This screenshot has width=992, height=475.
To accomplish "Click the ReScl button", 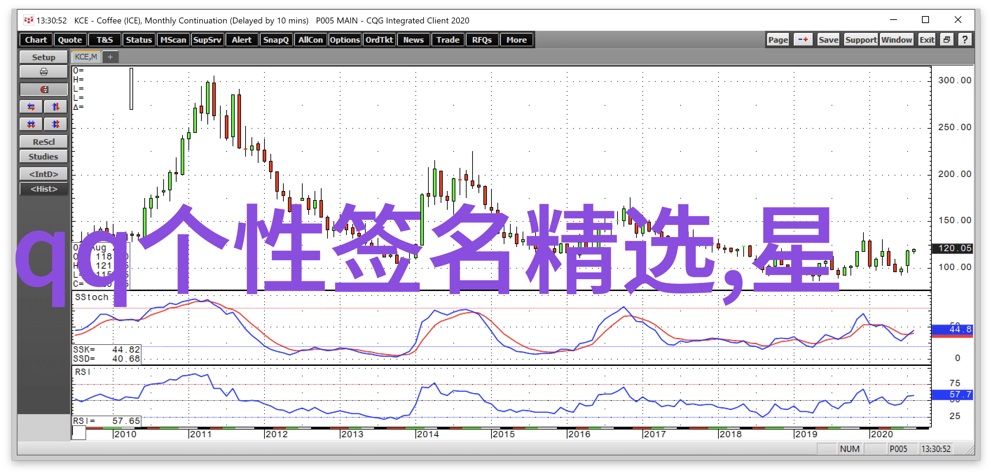I will [x=43, y=142].
